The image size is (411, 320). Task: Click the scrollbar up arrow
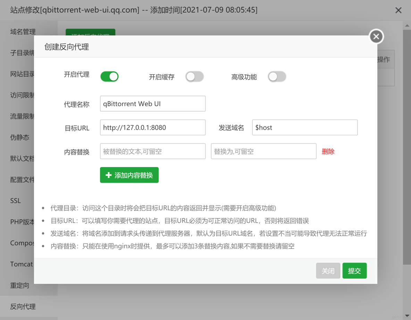pyautogui.click(x=407, y=25)
